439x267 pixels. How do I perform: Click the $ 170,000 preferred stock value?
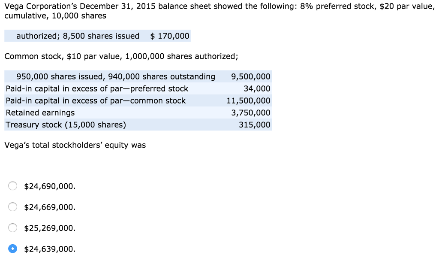click(170, 36)
